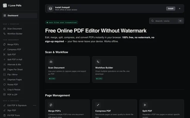Open Scan Document card title
Image resolution: width=190 pixels, height=118 pixels.
[x=56, y=68]
